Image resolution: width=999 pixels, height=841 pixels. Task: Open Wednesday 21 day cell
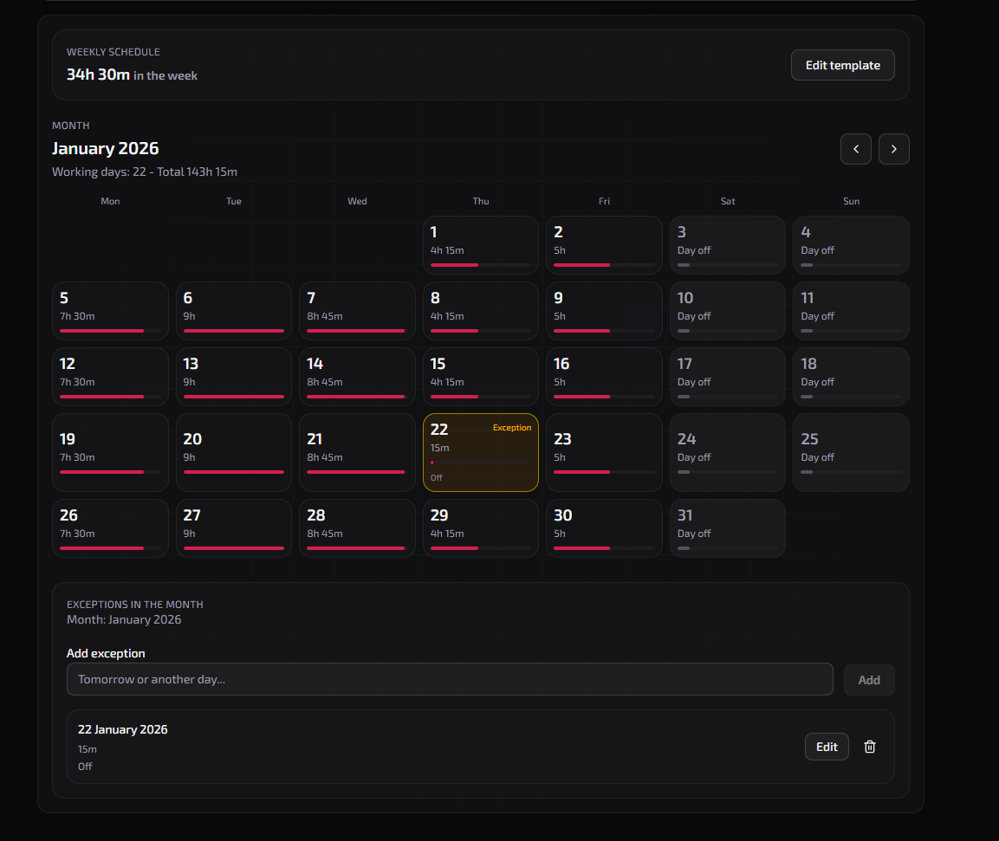coord(358,452)
